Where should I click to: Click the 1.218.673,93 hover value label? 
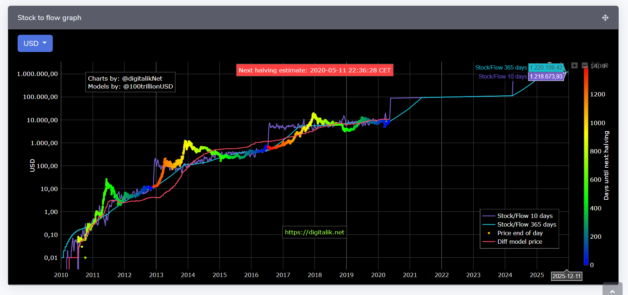click(x=546, y=76)
